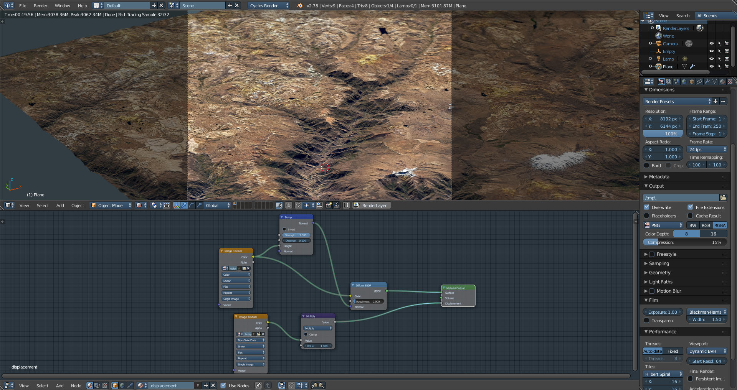Open the Render properties tab (camera icon)
The height and width of the screenshot is (390, 737).
coord(661,82)
